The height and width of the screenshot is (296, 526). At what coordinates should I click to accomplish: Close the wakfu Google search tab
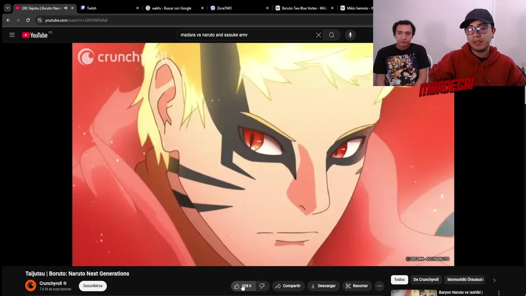click(202, 8)
